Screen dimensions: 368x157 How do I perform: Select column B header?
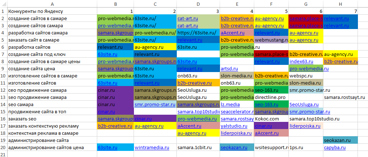[x=115, y=4]
